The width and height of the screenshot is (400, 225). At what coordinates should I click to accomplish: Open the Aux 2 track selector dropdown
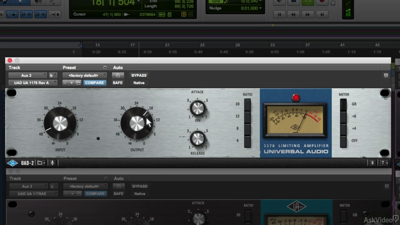tap(28, 75)
